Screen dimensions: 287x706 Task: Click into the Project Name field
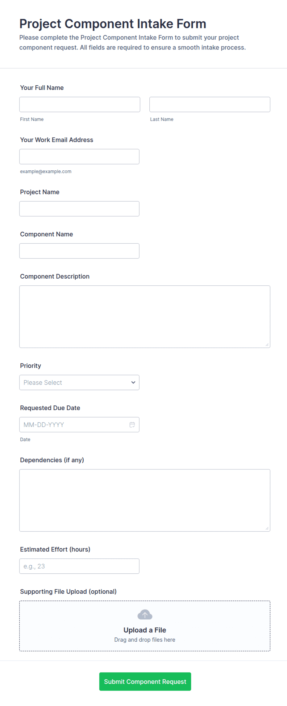[x=79, y=209]
